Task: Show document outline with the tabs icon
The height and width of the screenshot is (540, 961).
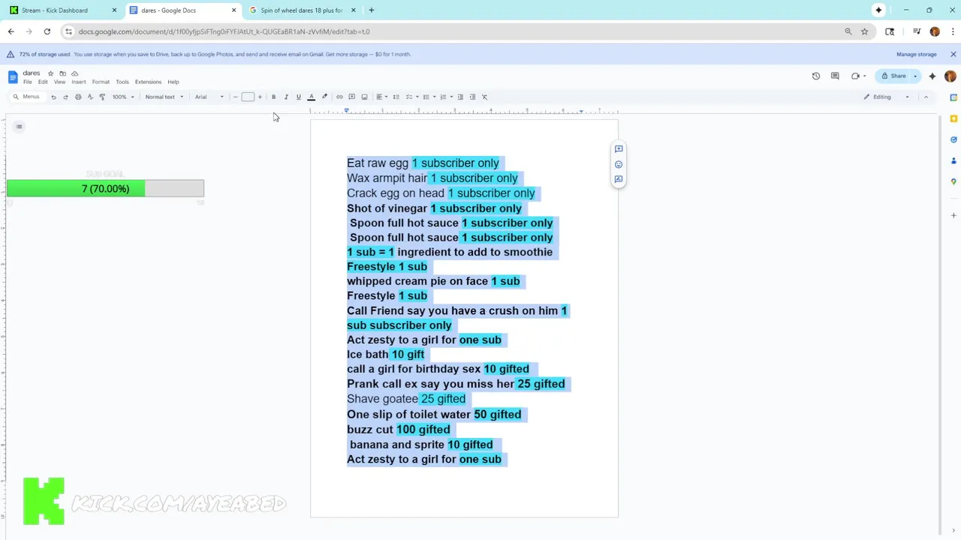Action: coord(19,126)
